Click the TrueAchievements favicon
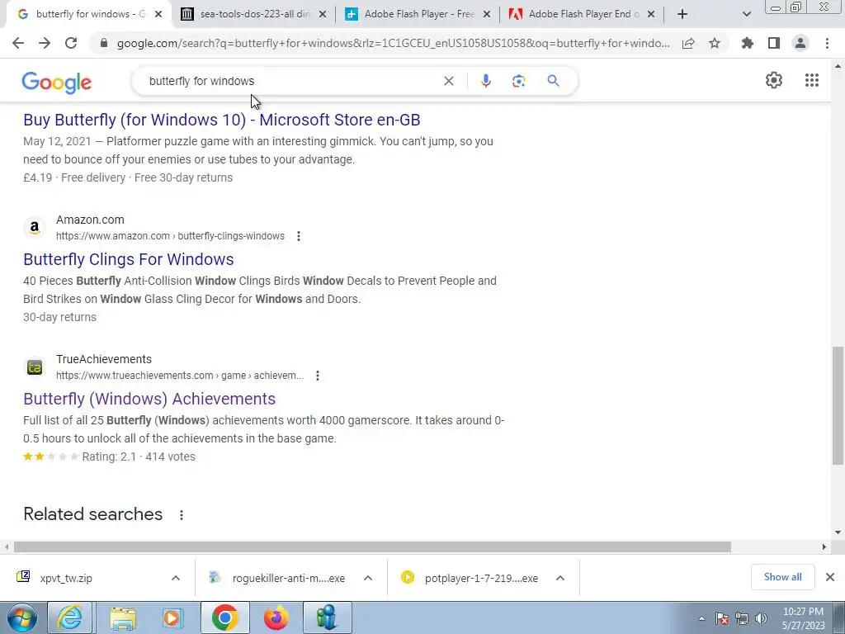The height and width of the screenshot is (634, 845). click(35, 367)
